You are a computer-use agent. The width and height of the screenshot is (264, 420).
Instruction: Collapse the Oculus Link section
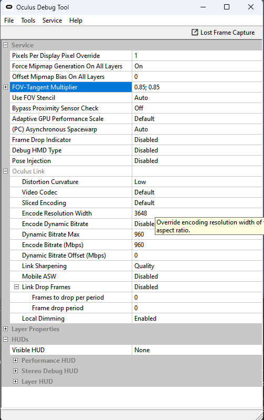click(x=5, y=171)
